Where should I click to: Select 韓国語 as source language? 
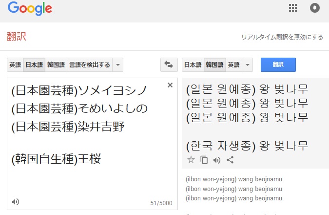click(56, 64)
